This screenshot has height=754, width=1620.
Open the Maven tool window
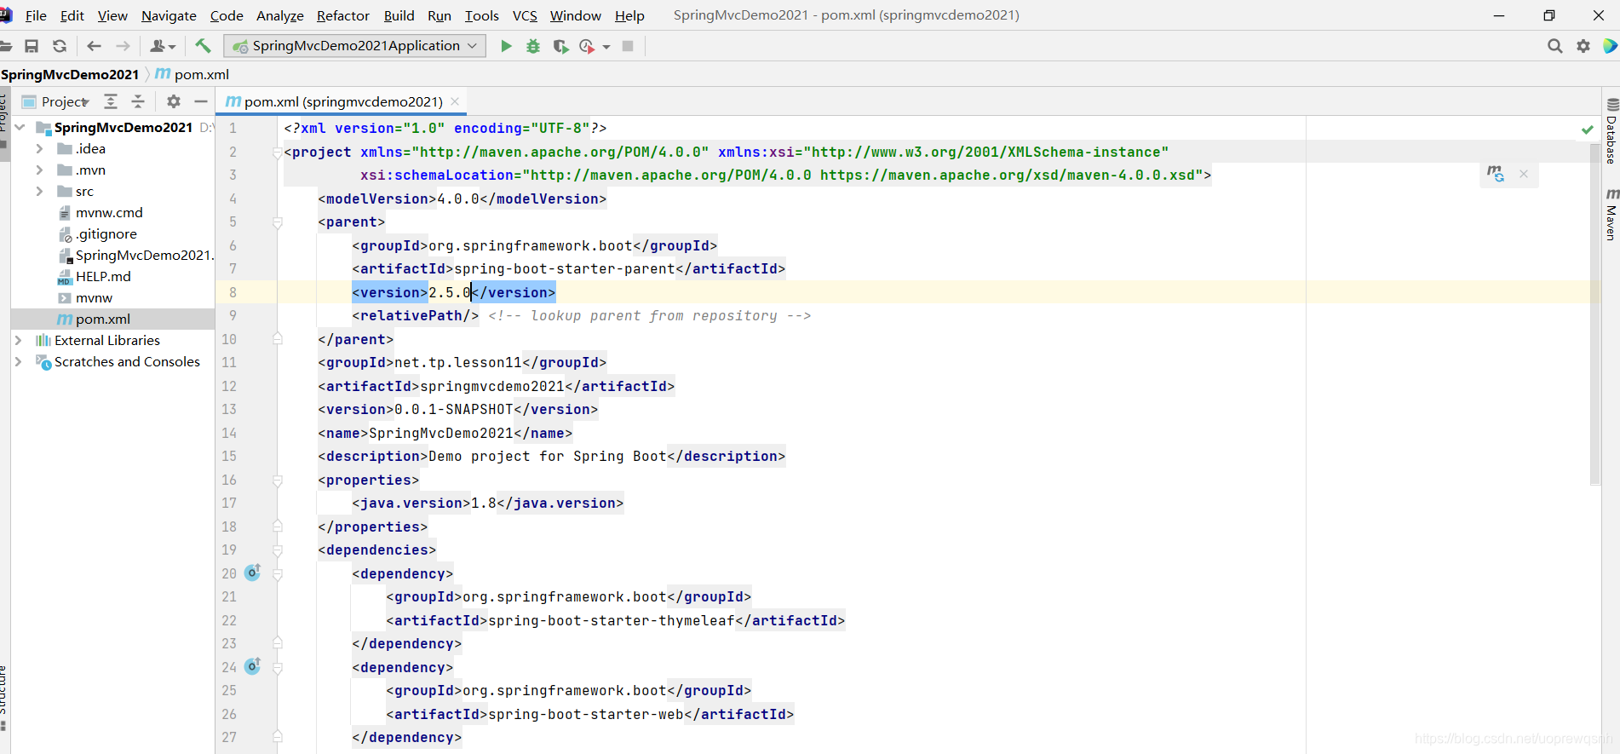point(1611,215)
